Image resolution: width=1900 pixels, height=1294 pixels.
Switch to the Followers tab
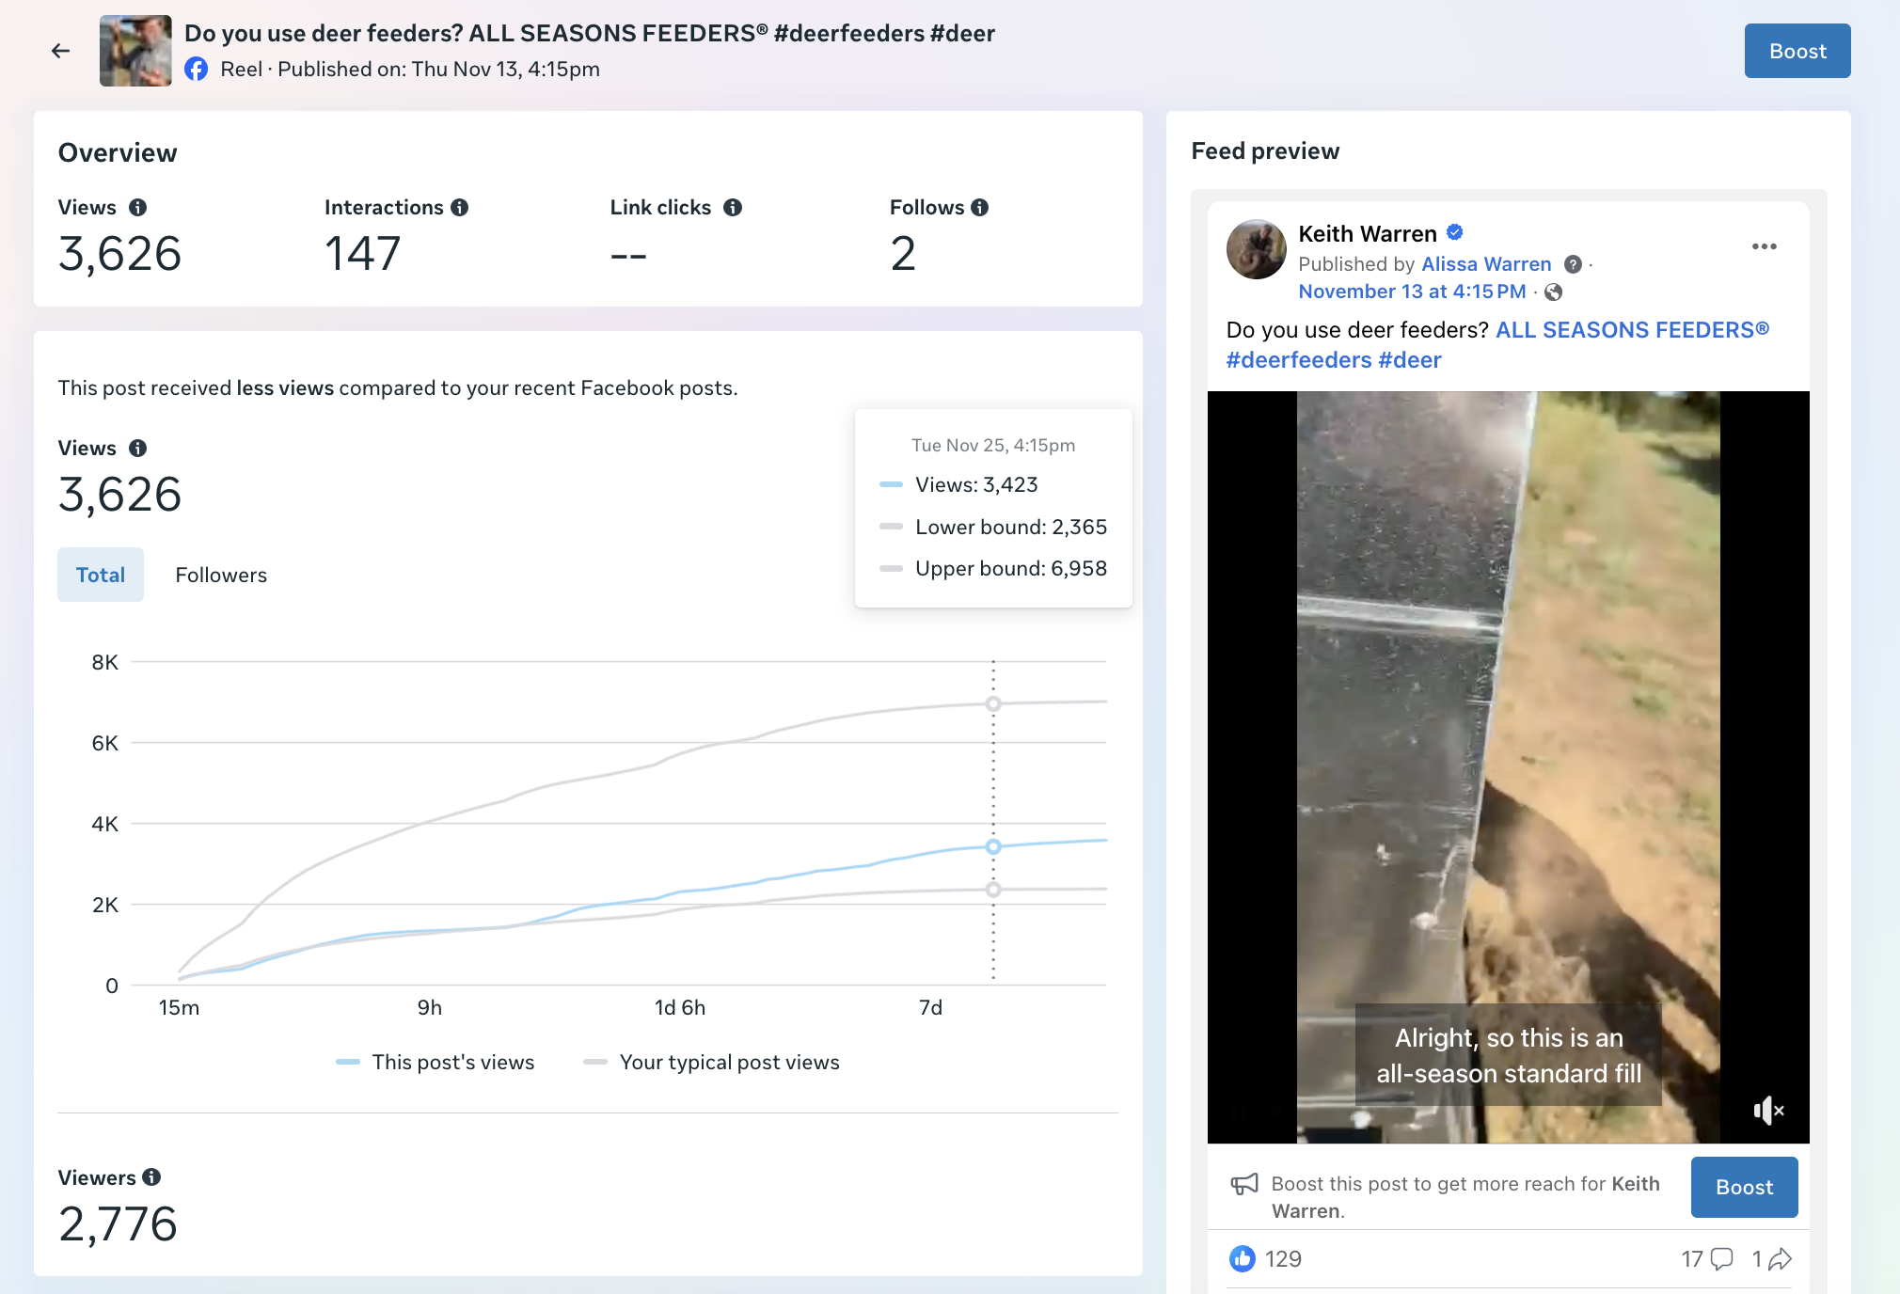pyautogui.click(x=221, y=575)
